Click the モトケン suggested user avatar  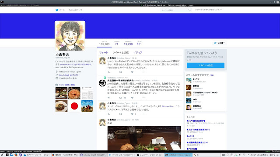(x=189, y=80)
